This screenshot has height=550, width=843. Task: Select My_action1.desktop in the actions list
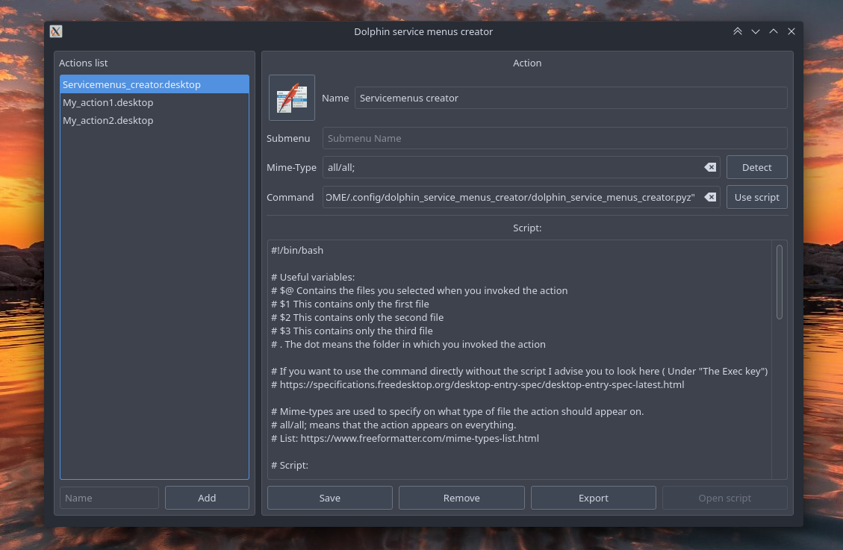pyautogui.click(x=155, y=102)
